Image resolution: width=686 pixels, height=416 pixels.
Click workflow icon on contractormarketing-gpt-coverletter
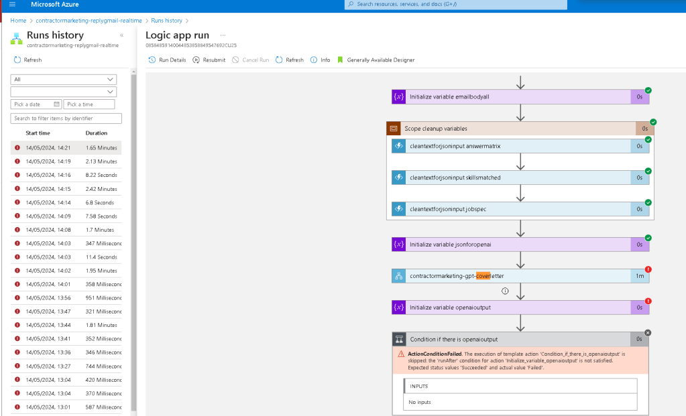(398, 276)
